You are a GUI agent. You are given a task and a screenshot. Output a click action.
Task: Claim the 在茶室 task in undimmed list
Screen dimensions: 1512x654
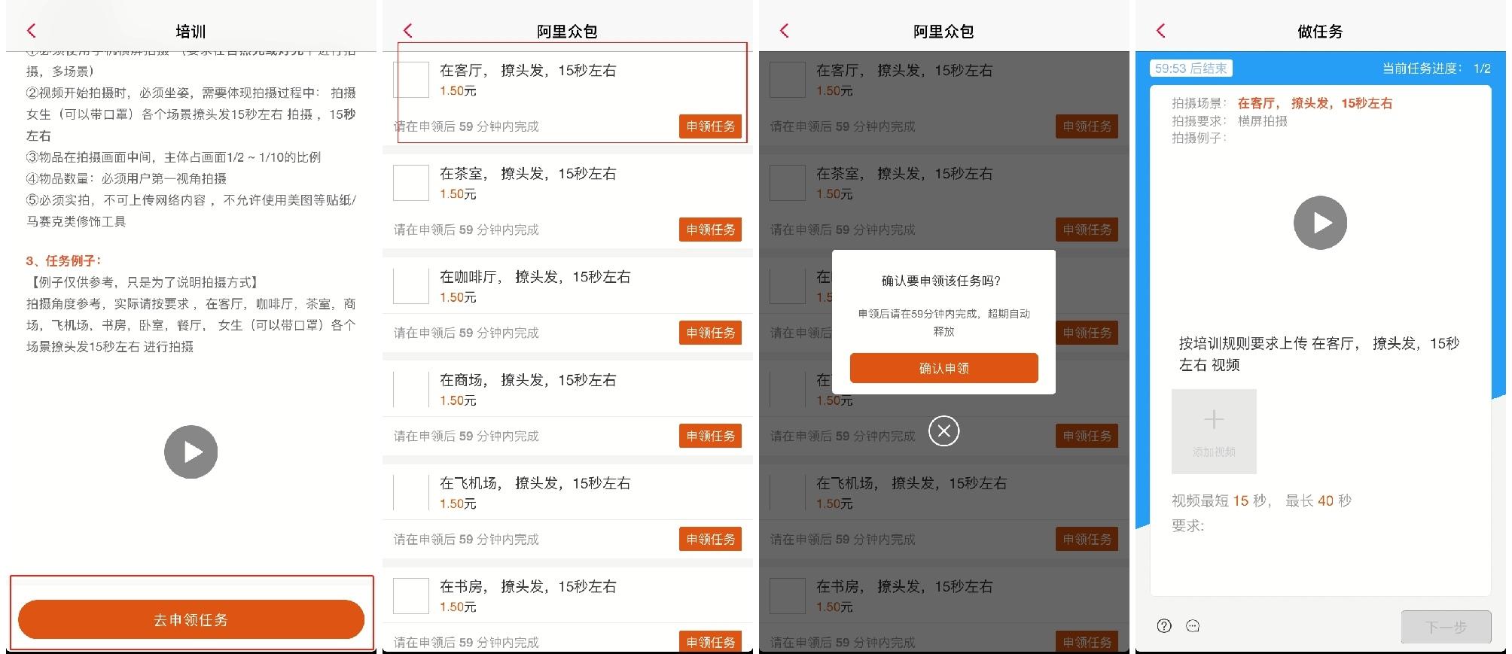coord(710,230)
